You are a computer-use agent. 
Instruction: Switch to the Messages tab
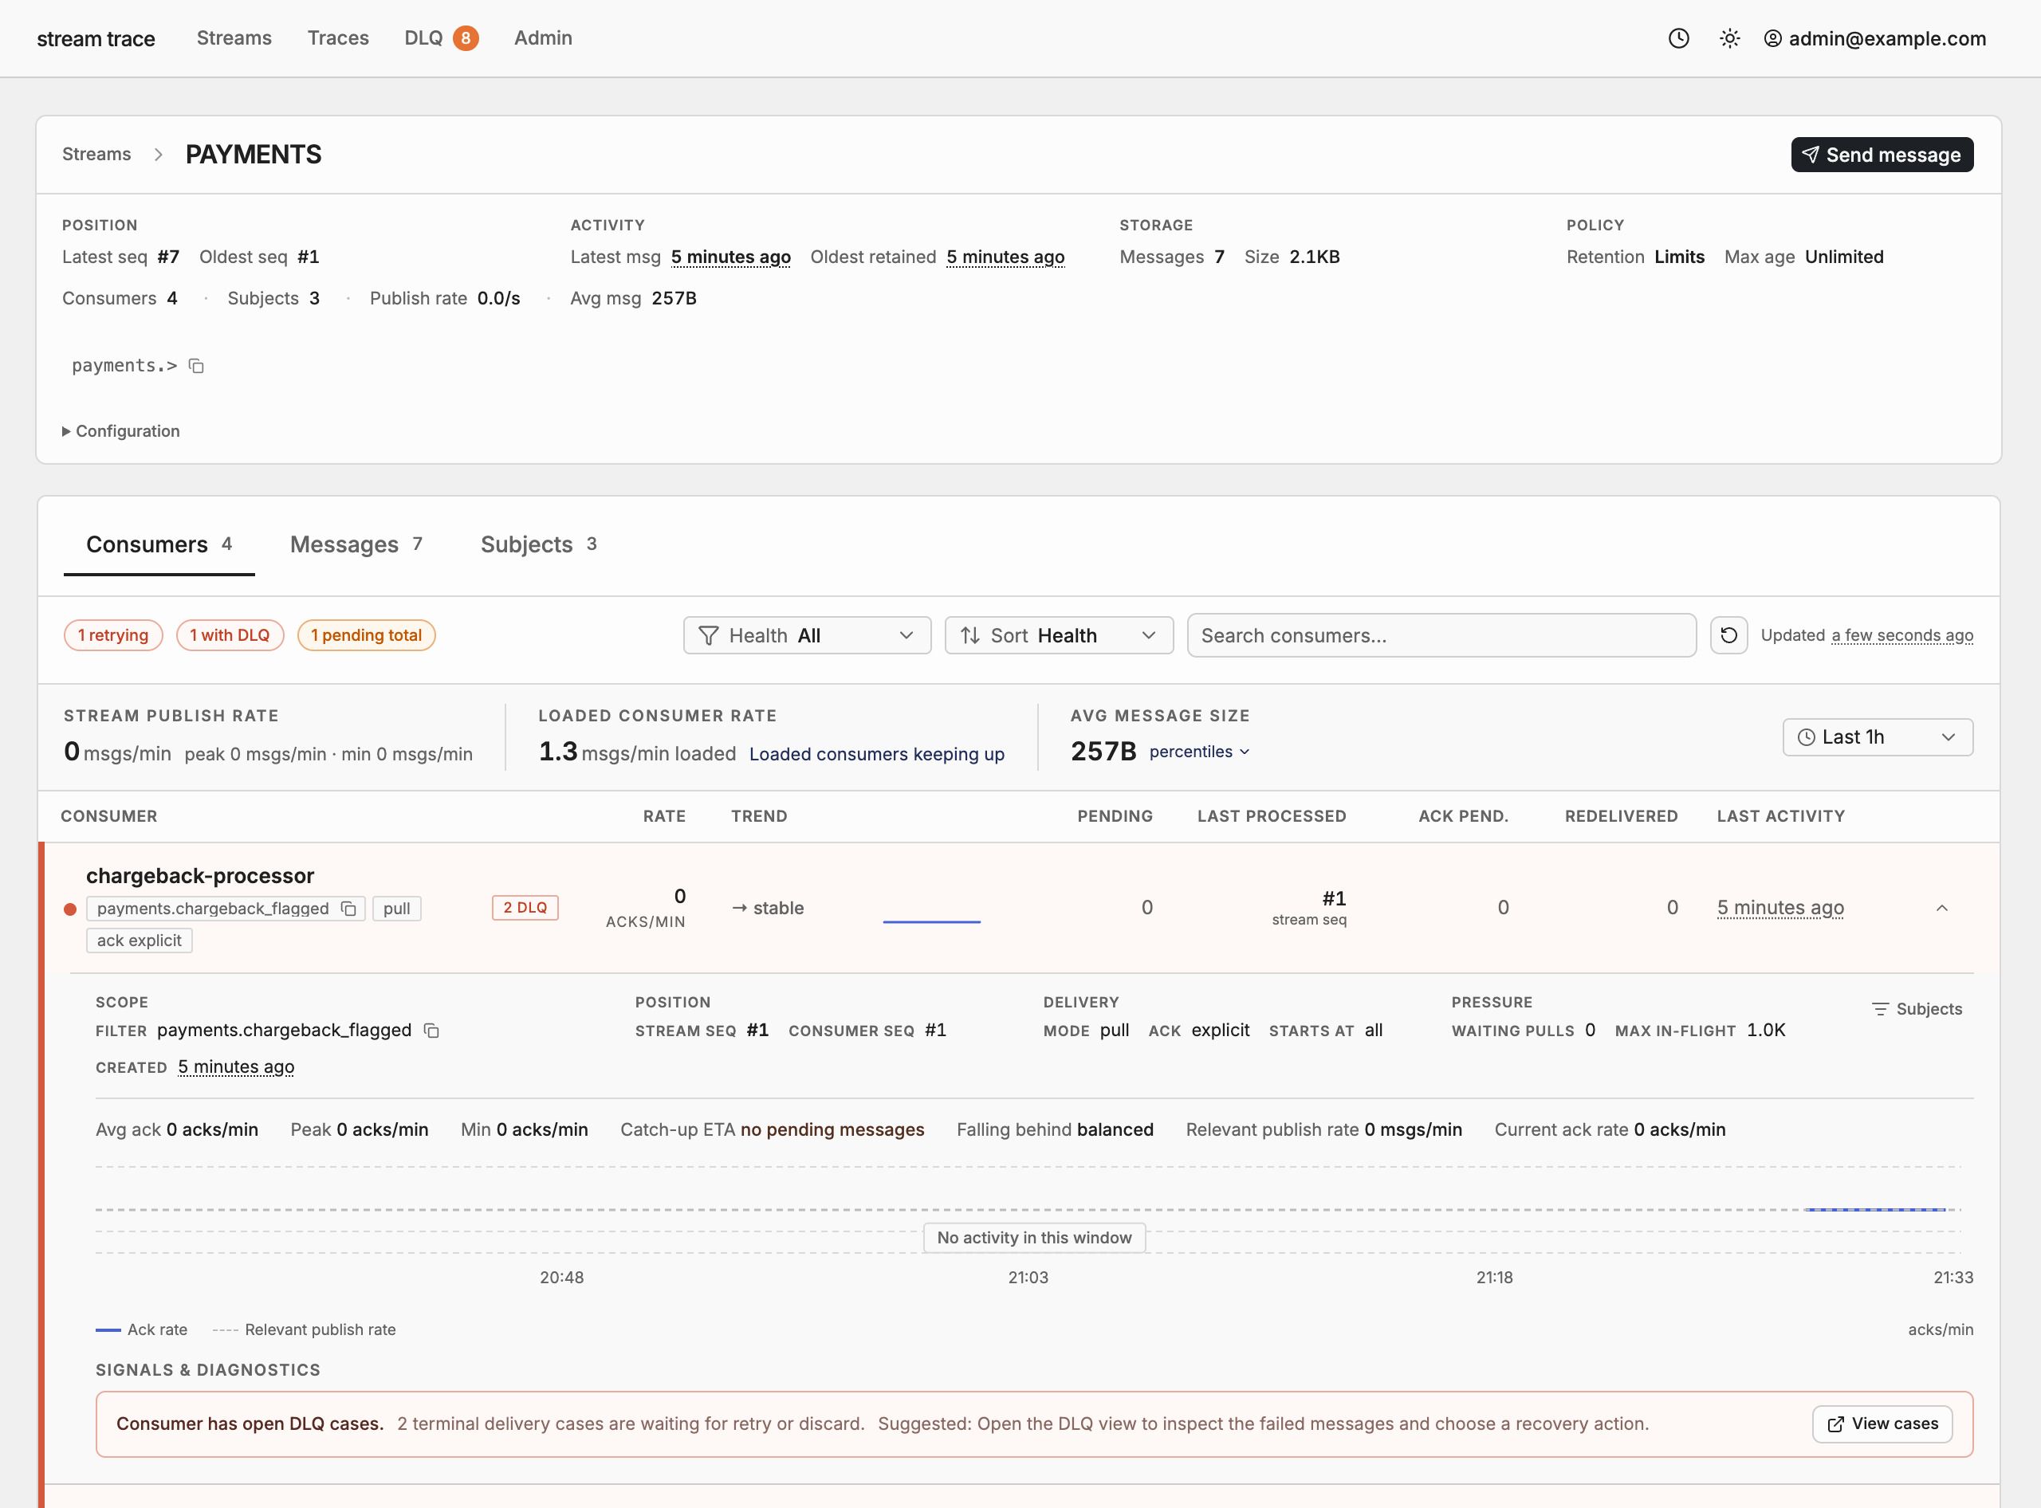tap(356, 545)
